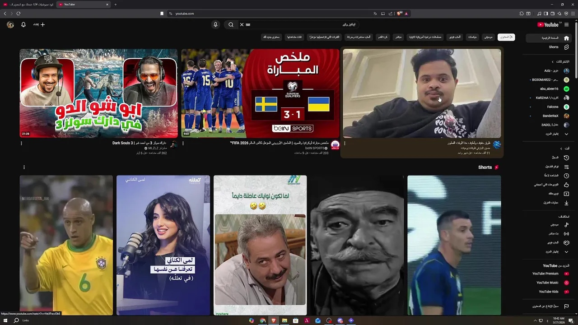The height and width of the screenshot is (325, 578).
Task: Open the three-dot menu of the Shorts section
Action: (24, 167)
